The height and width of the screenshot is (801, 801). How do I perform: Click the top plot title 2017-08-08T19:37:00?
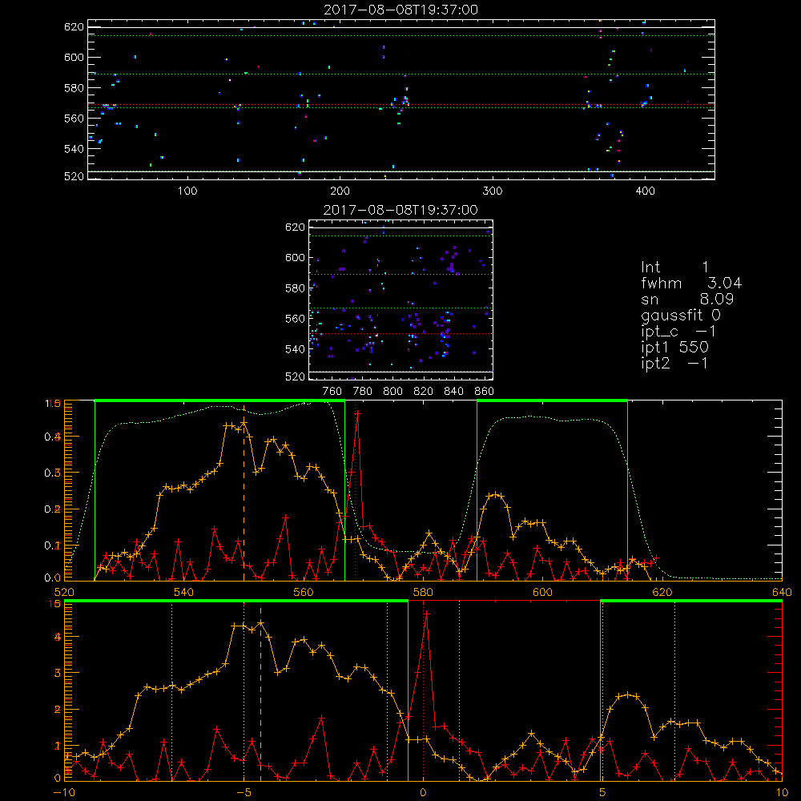click(401, 10)
